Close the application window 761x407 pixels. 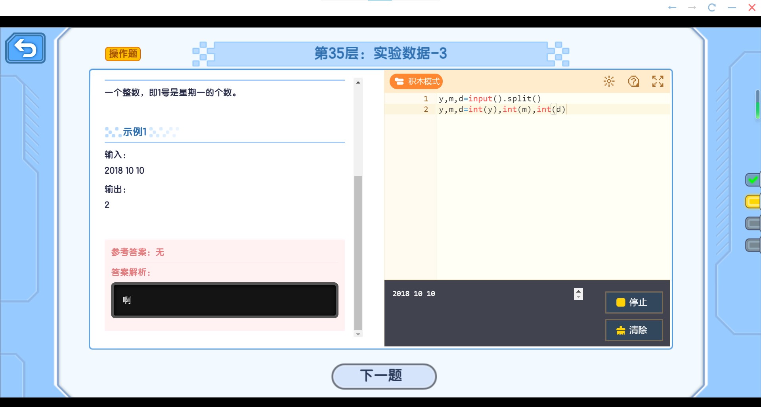pyautogui.click(x=752, y=8)
